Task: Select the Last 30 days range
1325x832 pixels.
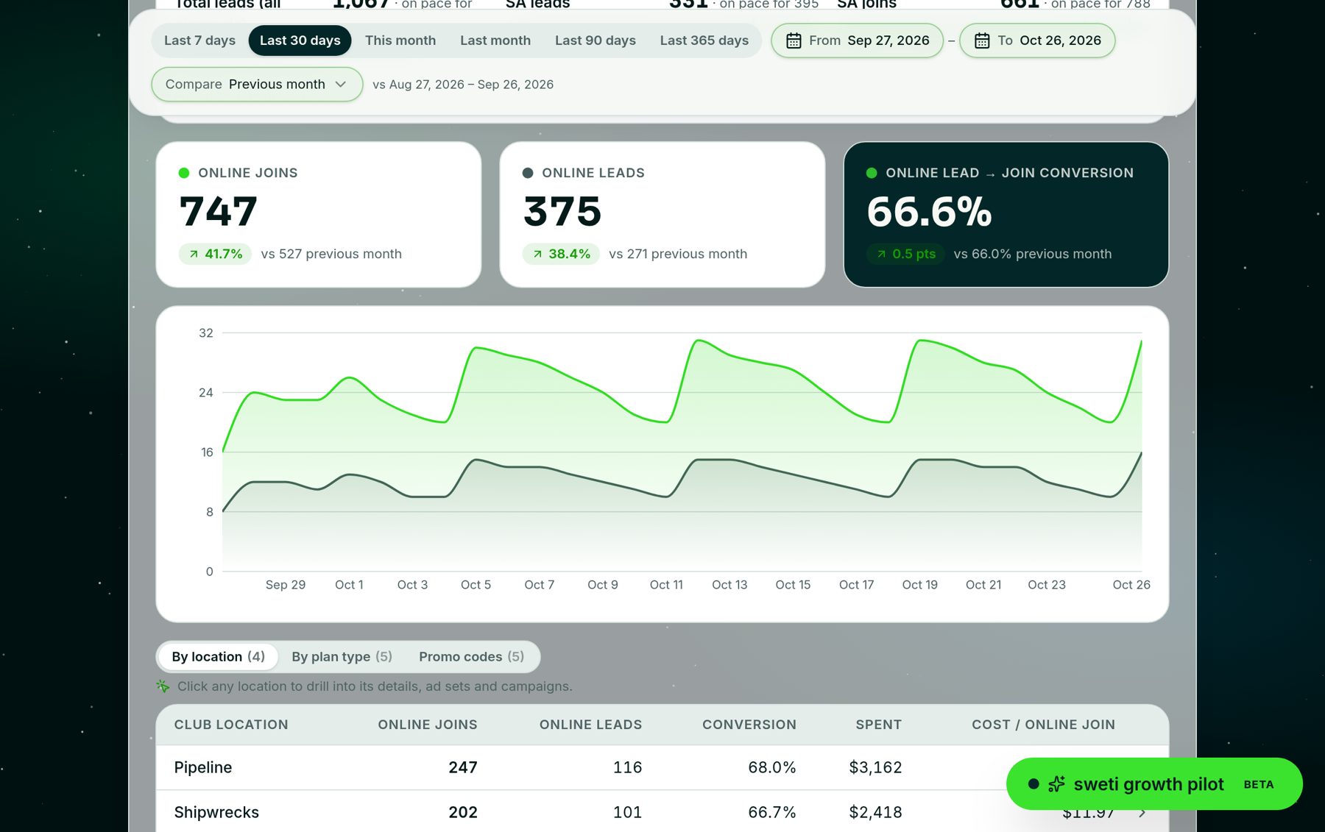Action: (x=300, y=40)
